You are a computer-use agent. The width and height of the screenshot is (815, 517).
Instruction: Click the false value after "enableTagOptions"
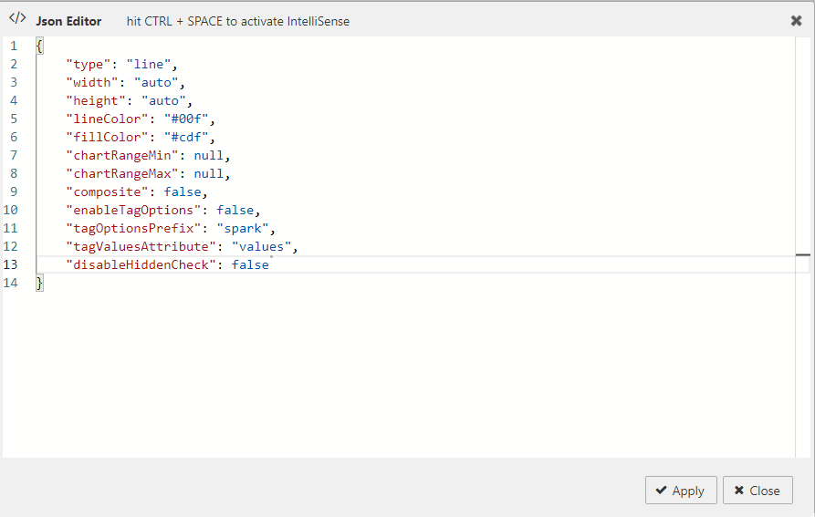click(x=238, y=210)
